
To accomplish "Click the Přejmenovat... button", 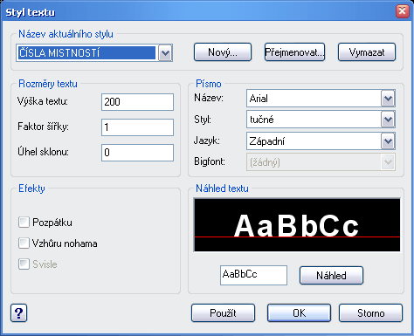I will 294,52.
